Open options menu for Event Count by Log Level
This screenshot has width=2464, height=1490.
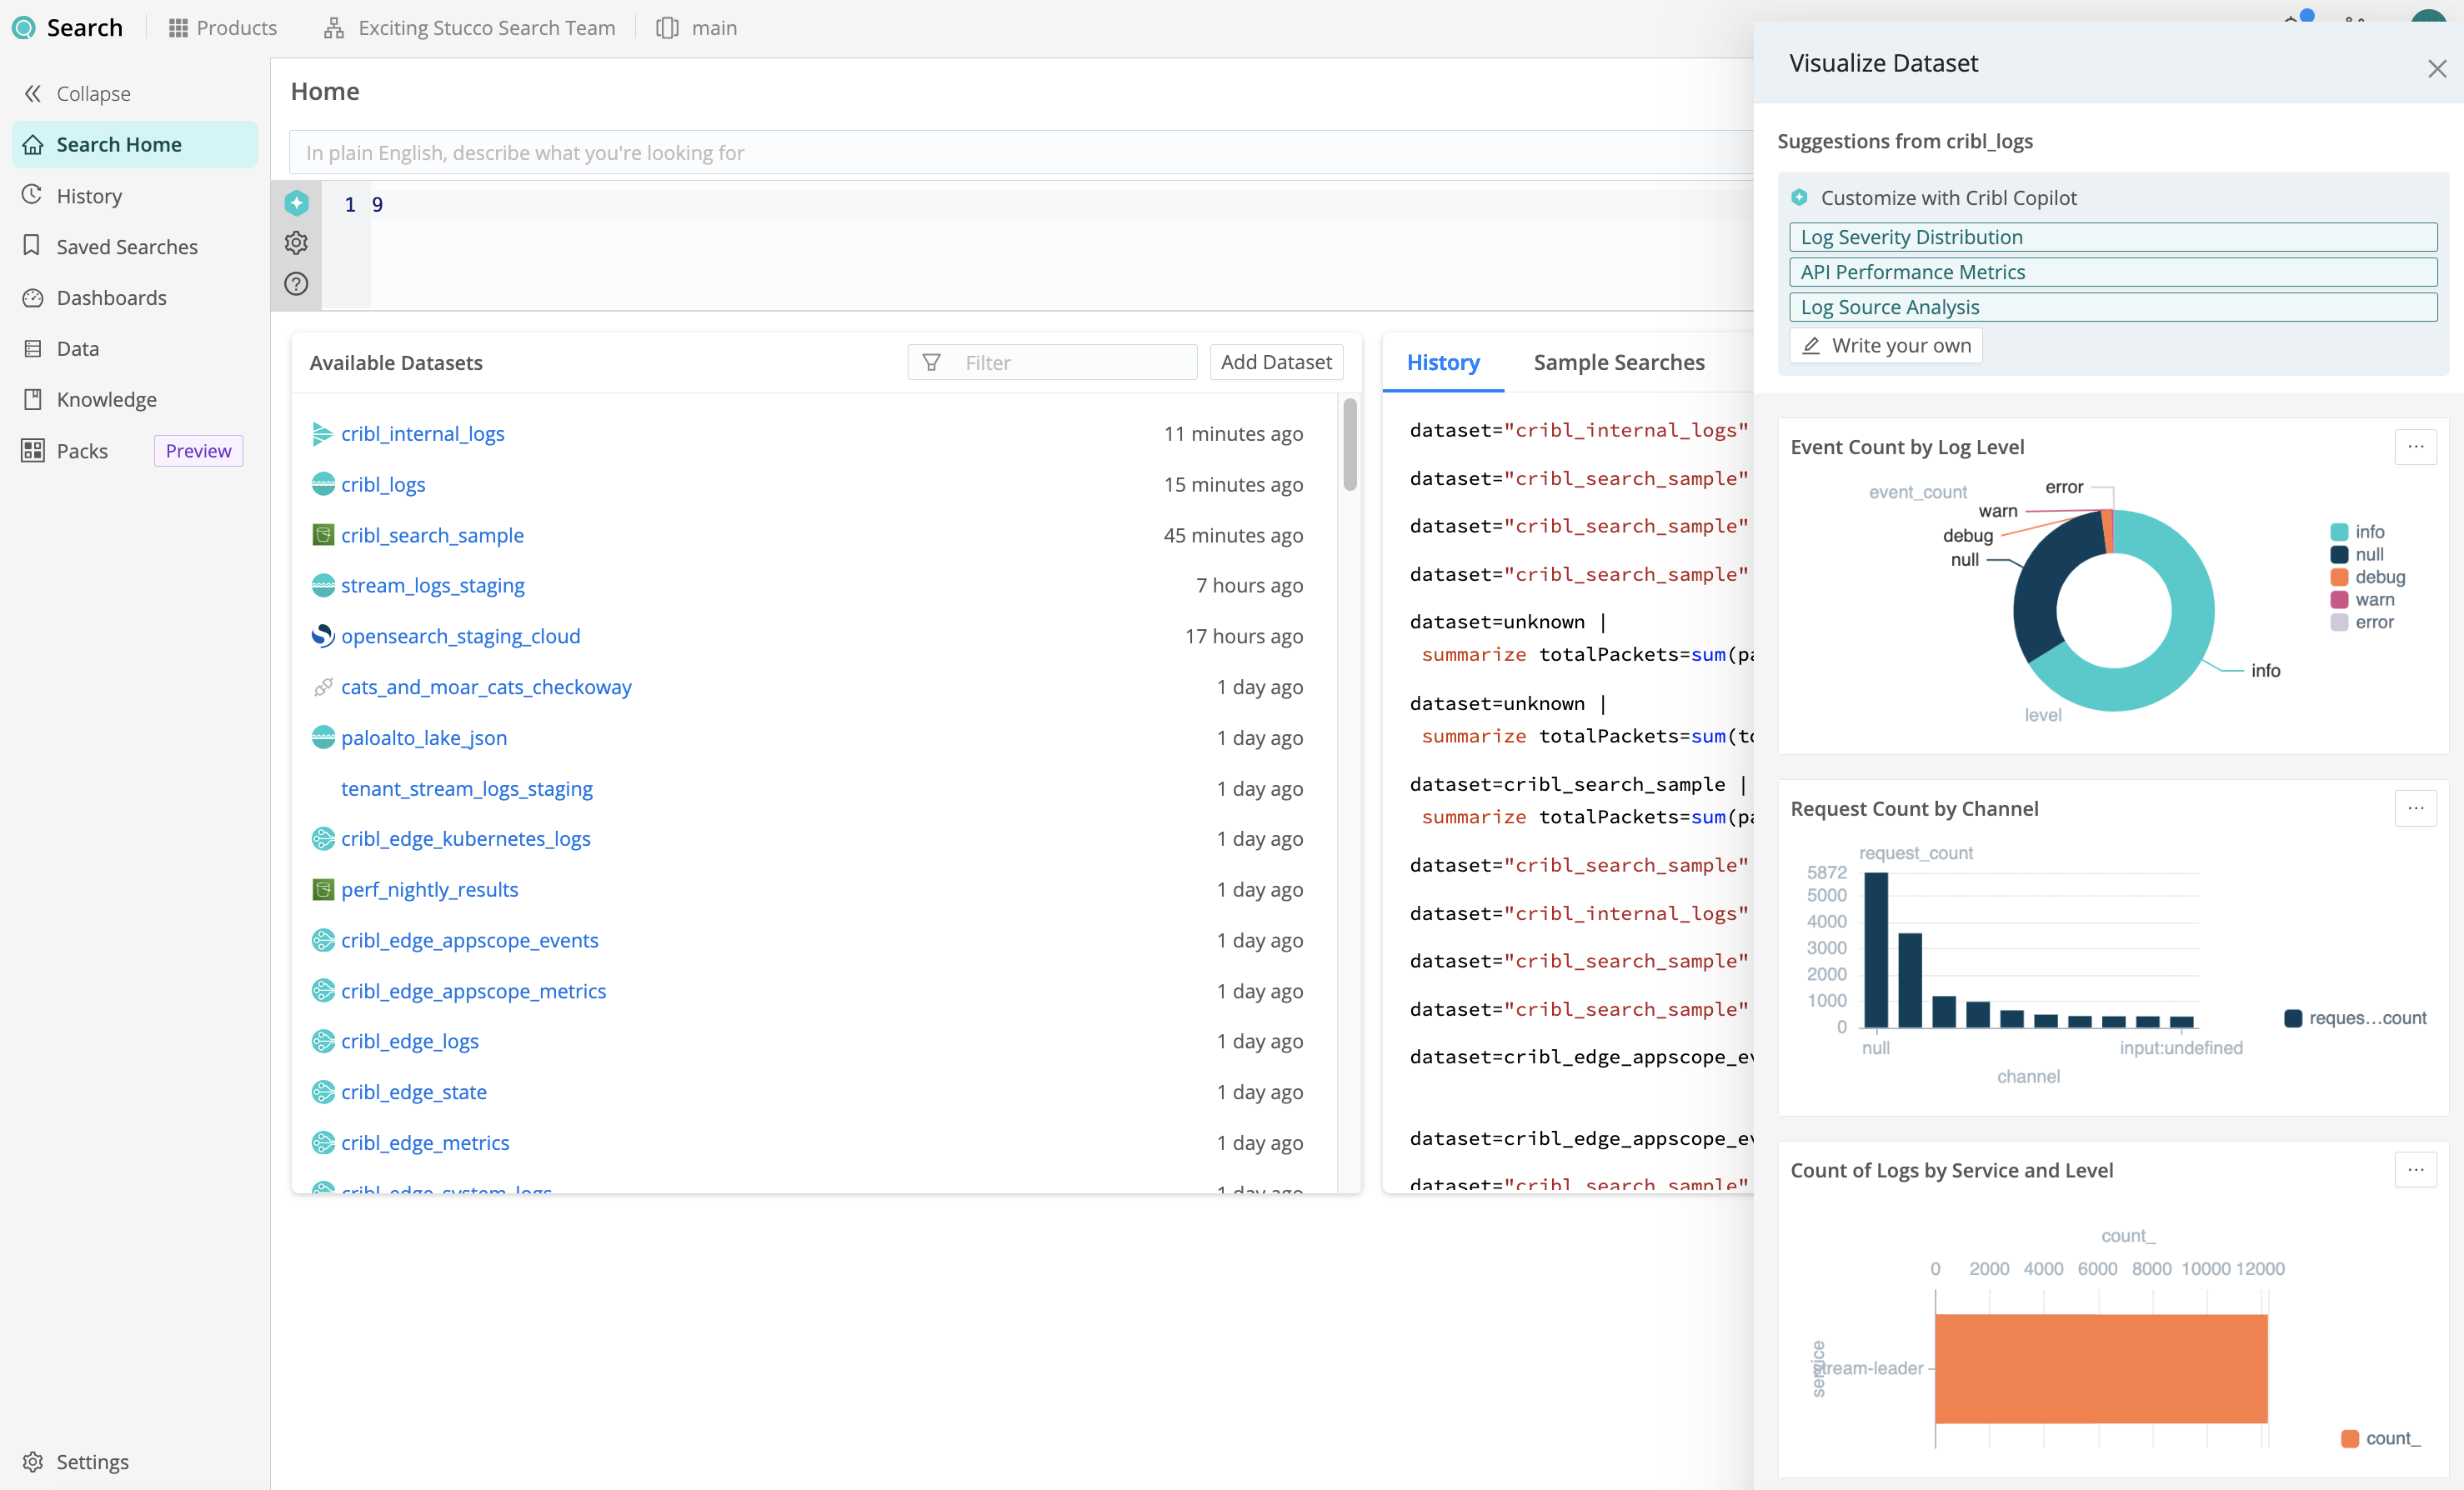tap(2415, 447)
